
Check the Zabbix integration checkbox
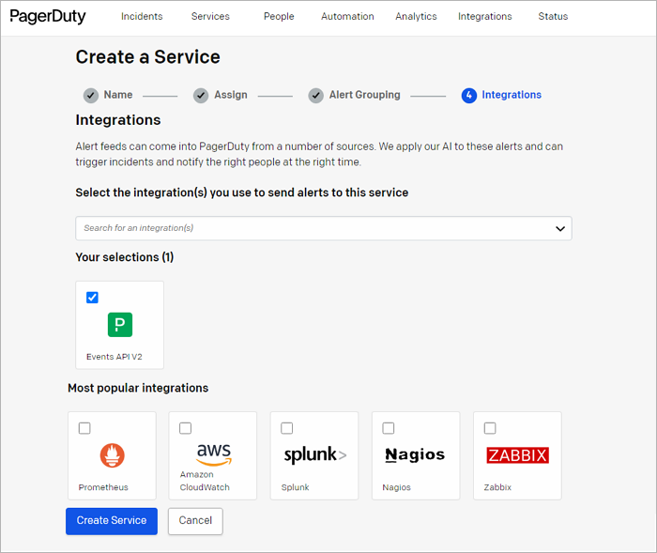(490, 428)
